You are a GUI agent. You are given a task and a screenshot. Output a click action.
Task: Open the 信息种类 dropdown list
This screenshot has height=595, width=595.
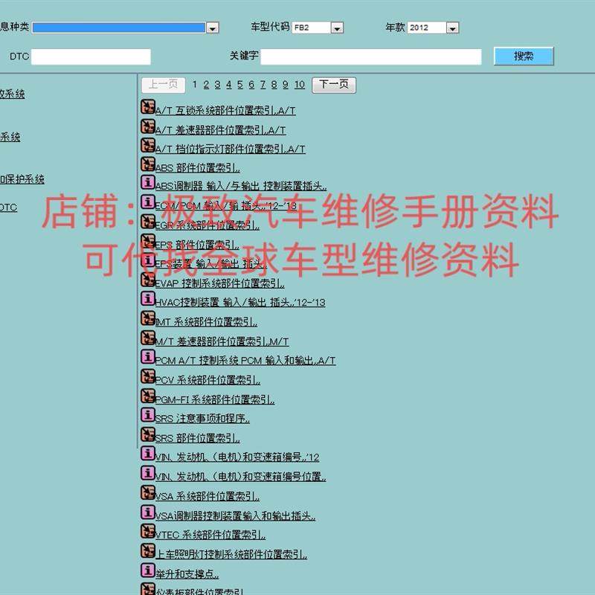(x=213, y=27)
